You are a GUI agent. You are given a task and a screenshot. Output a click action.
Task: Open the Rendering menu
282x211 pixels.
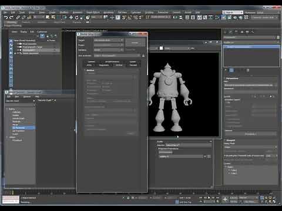(108, 12)
